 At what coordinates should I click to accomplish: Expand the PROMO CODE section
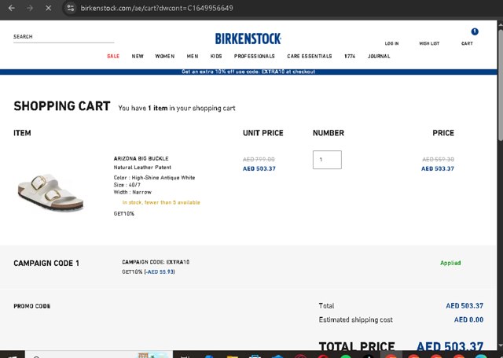pos(31,306)
